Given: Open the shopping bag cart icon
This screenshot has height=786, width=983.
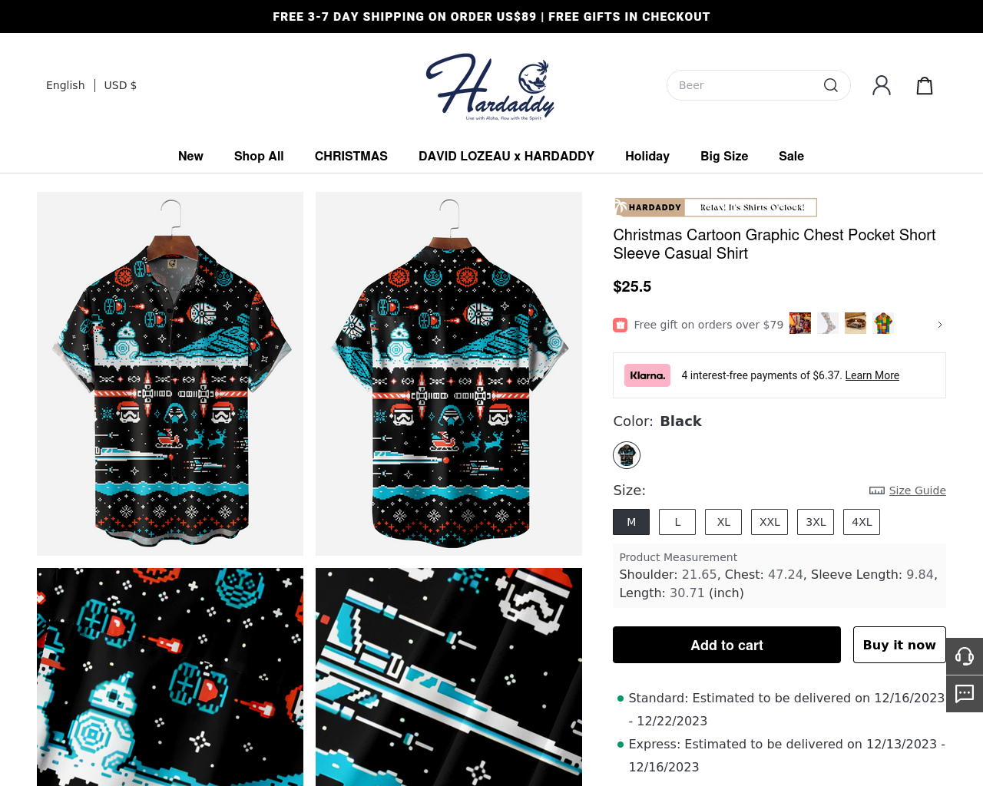Looking at the screenshot, I should pyautogui.click(x=925, y=85).
